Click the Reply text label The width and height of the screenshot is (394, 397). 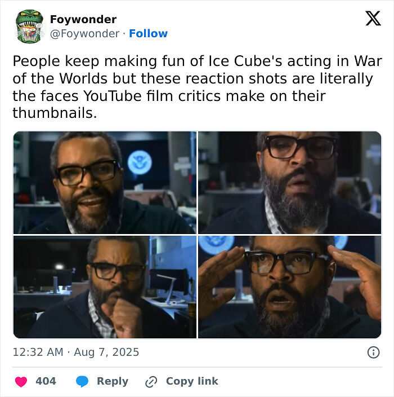[113, 381]
